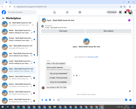Image resolution: width=136 pixels, height=109 pixels.
Task: Open Iresell's house for rent conversation
Action: point(18,62)
